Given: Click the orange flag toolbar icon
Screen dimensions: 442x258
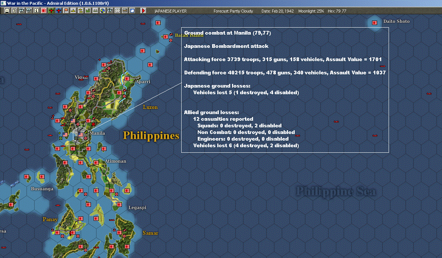Looking at the screenshot, I should tap(66, 11).
